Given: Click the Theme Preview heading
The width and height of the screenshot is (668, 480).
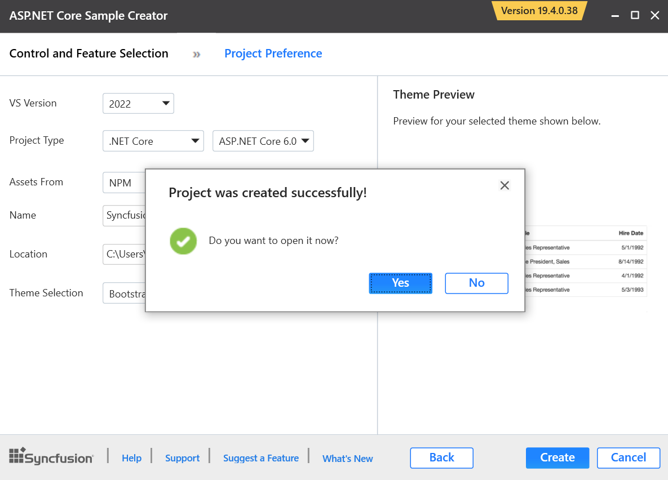Looking at the screenshot, I should tap(433, 95).
